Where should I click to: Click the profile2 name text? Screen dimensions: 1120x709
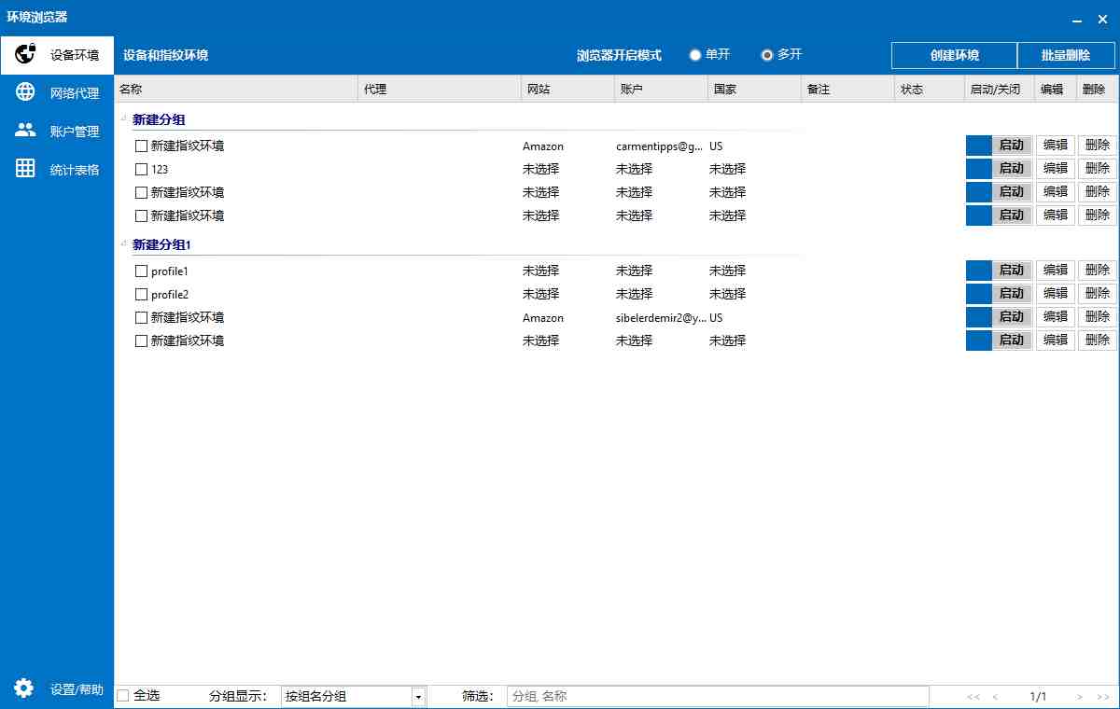[170, 295]
